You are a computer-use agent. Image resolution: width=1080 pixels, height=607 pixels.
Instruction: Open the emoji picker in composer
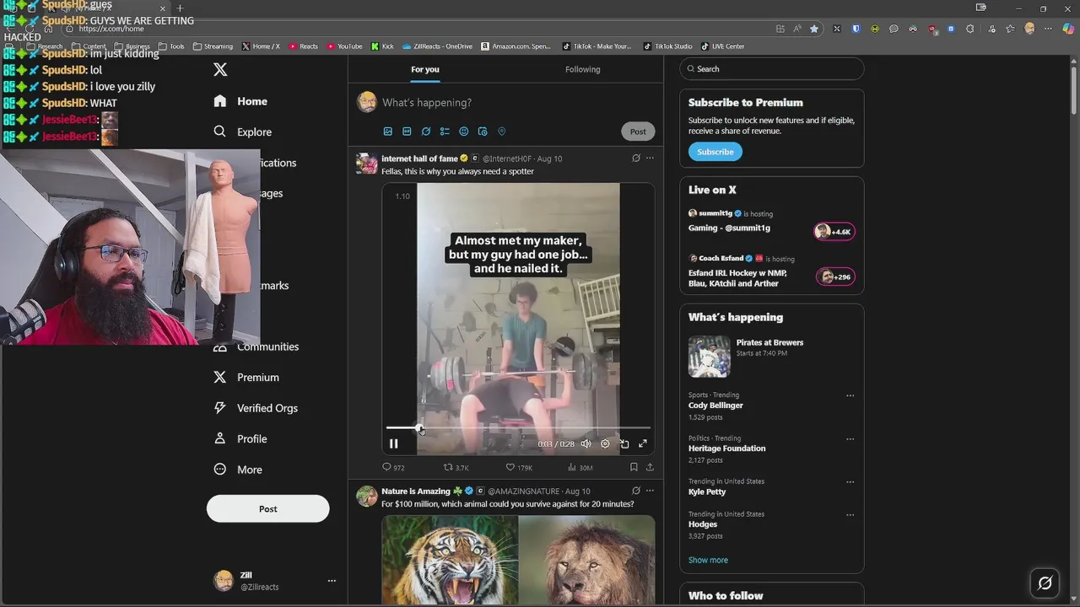(464, 132)
